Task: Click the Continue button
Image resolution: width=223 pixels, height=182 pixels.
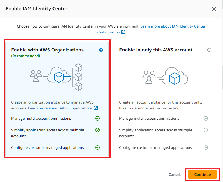Action: click(x=202, y=174)
